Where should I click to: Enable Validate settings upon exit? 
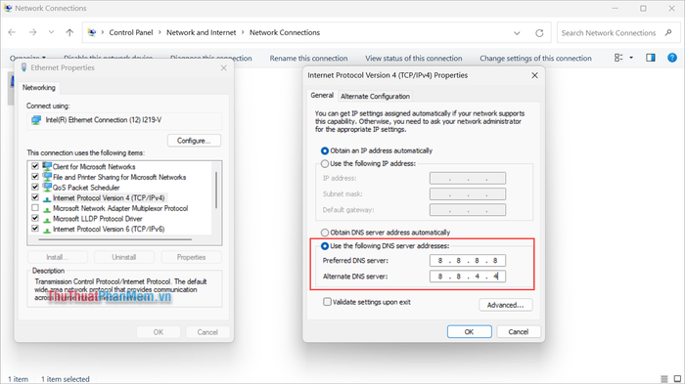pyautogui.click(x=327, y=302)
